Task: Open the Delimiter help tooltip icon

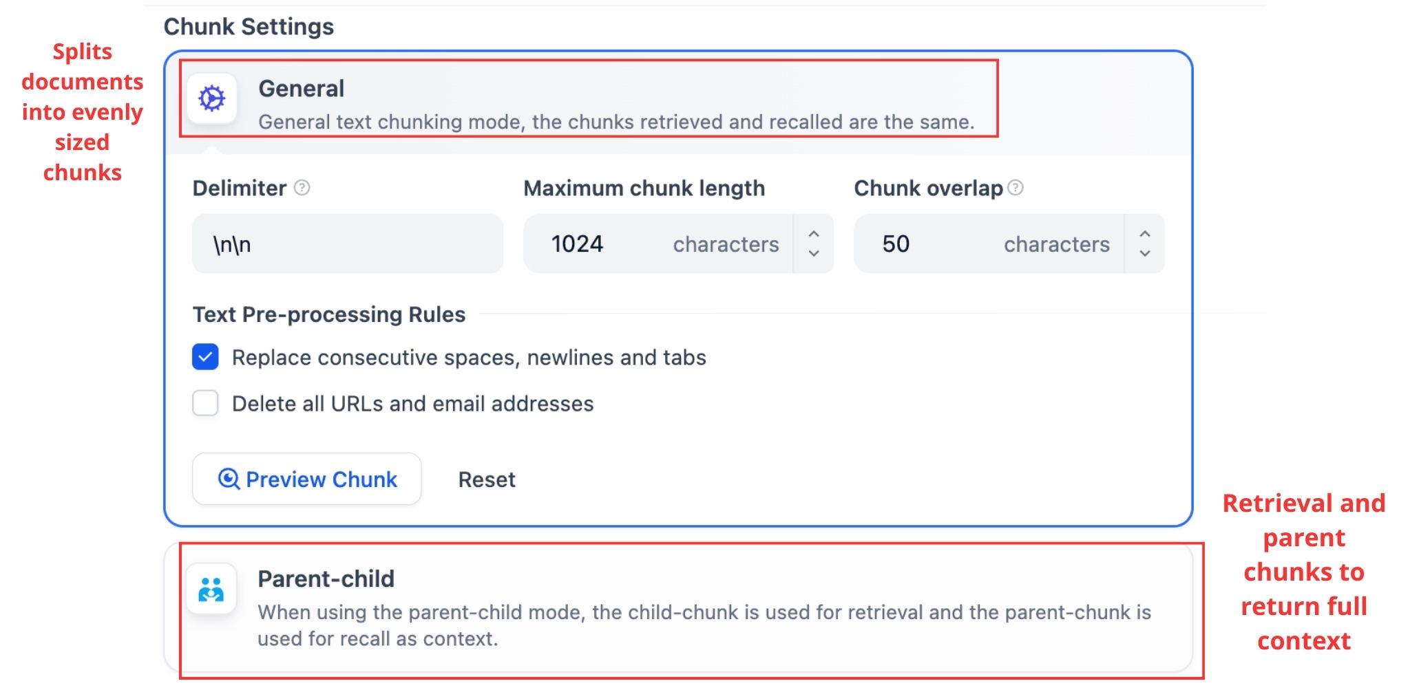Action: point(303,186)
